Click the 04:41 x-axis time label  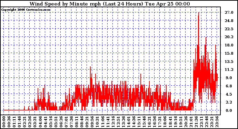46,122
